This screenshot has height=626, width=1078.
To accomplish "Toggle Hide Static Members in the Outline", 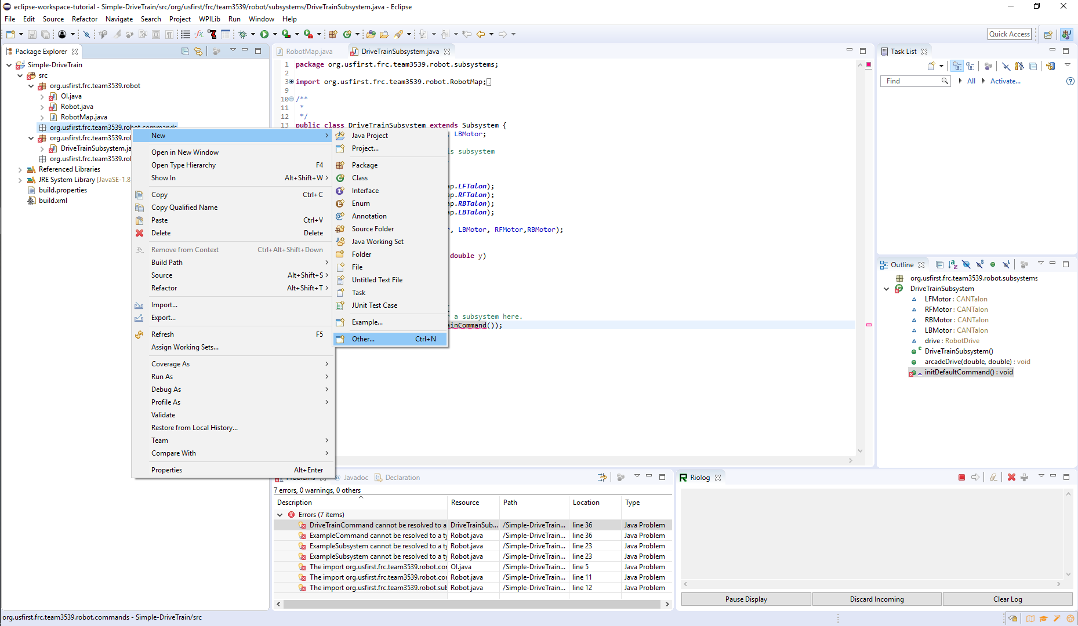I will [x=981, y=264].
